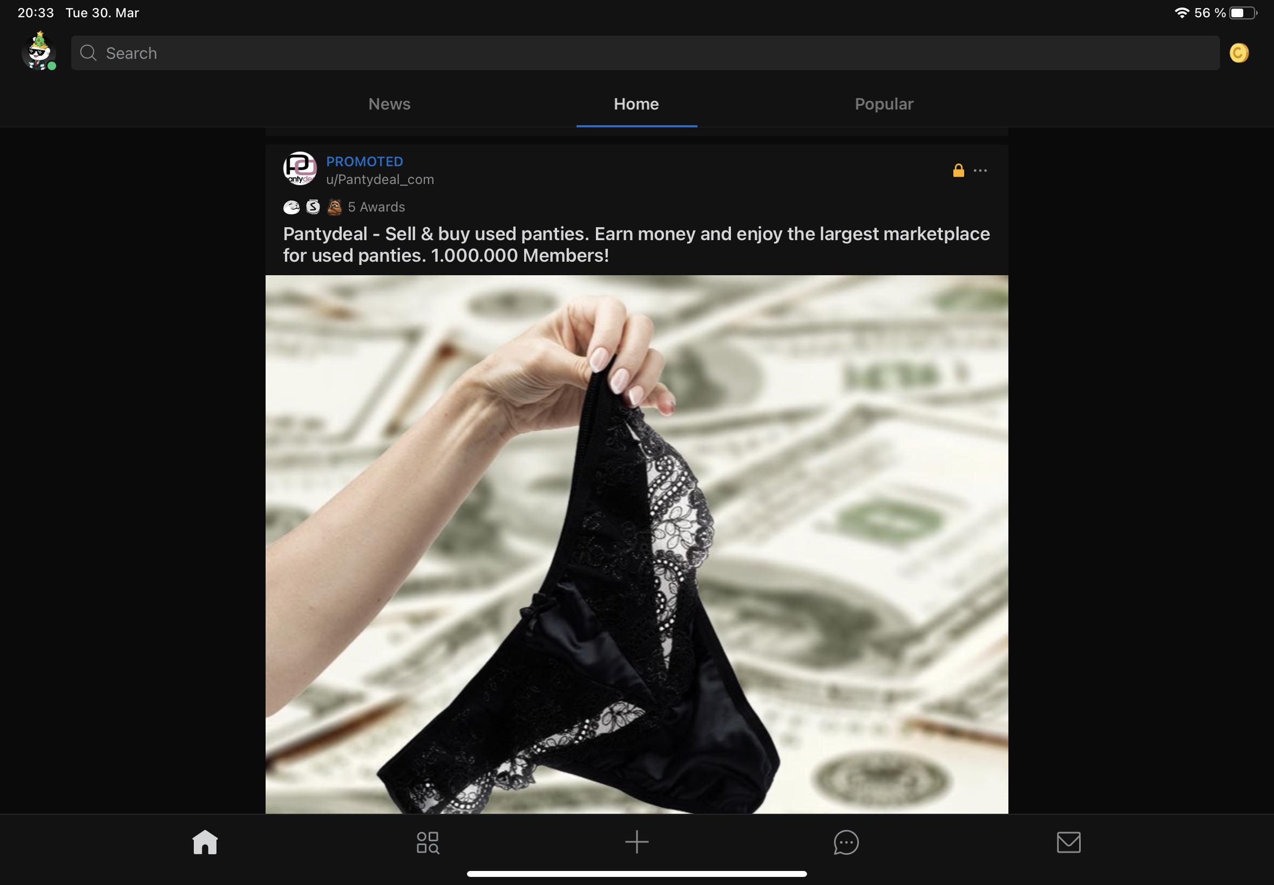Viewport: 1274px width, 885px height.
Task: Create a new post with plus icon
Action: (x=636, y=842)
